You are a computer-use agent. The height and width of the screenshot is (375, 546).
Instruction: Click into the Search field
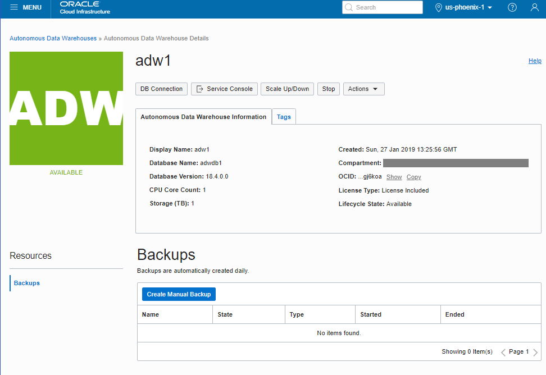click(383, 7)
